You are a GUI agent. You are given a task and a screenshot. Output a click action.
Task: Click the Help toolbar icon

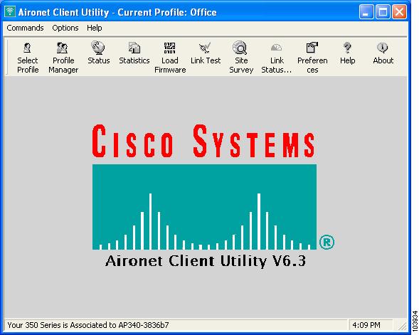tap(347, 53)
